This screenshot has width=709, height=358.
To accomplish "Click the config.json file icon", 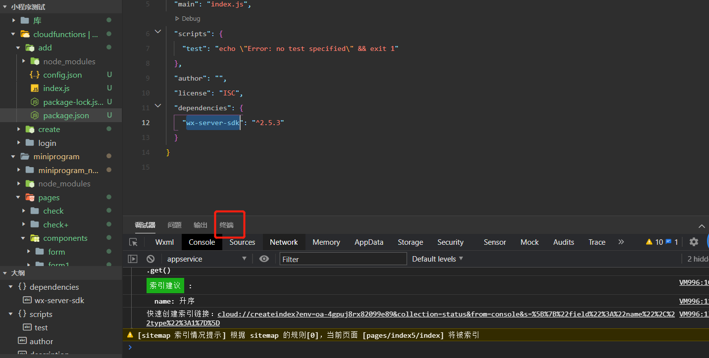I will (34, 75).
